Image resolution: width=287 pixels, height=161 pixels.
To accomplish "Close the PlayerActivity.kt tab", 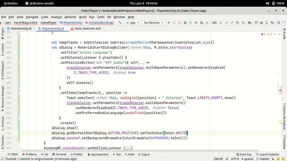I will point(66,29).
